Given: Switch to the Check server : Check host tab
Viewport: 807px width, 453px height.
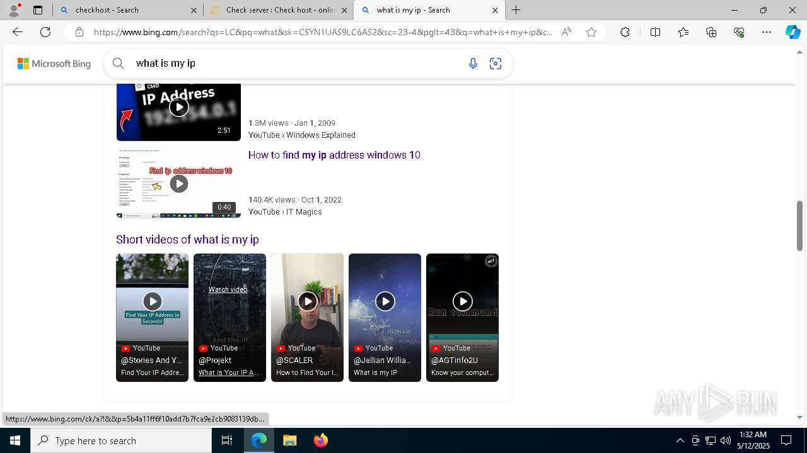Looking at the screenshot, I should pos(279,10).
